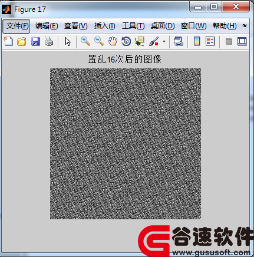Click the MATLAB logo in the title bar
The width and height of the screenshot is (254, 257).
point(6,9)
